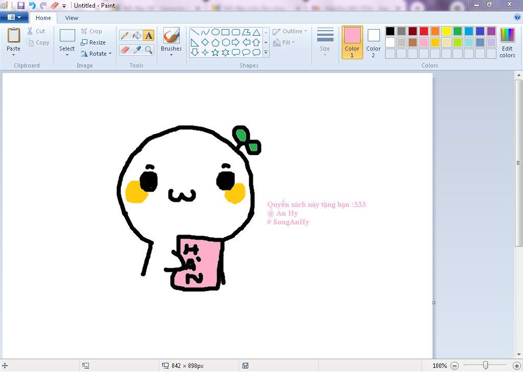Choose the Line shape
The height and width of the screenshot is (372, 523).
195,32
